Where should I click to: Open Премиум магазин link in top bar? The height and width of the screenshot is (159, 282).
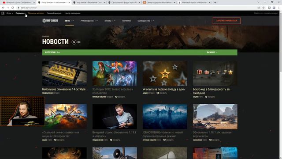(x=36, y=13)
